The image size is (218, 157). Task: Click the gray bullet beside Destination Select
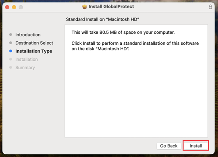click(10, 43)
